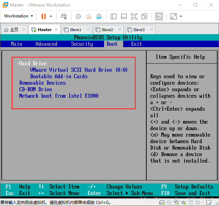This screenshot has height=206, width=219.
Task: Click the hard disk status icon
Action: pyautogui.click(x=162, y=202)
